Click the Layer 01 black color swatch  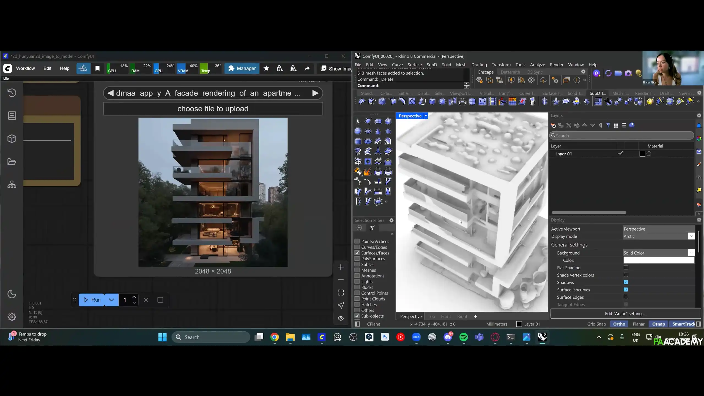pos(642,154)
